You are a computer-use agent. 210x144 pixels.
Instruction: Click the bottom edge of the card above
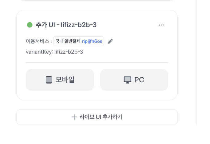(97, 0)
